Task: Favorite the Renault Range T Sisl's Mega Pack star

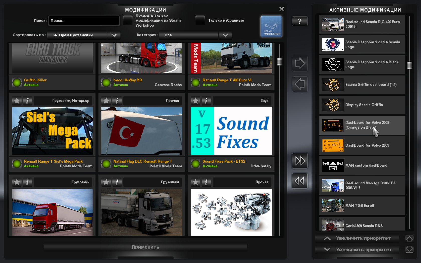Action: pos(17,101)
